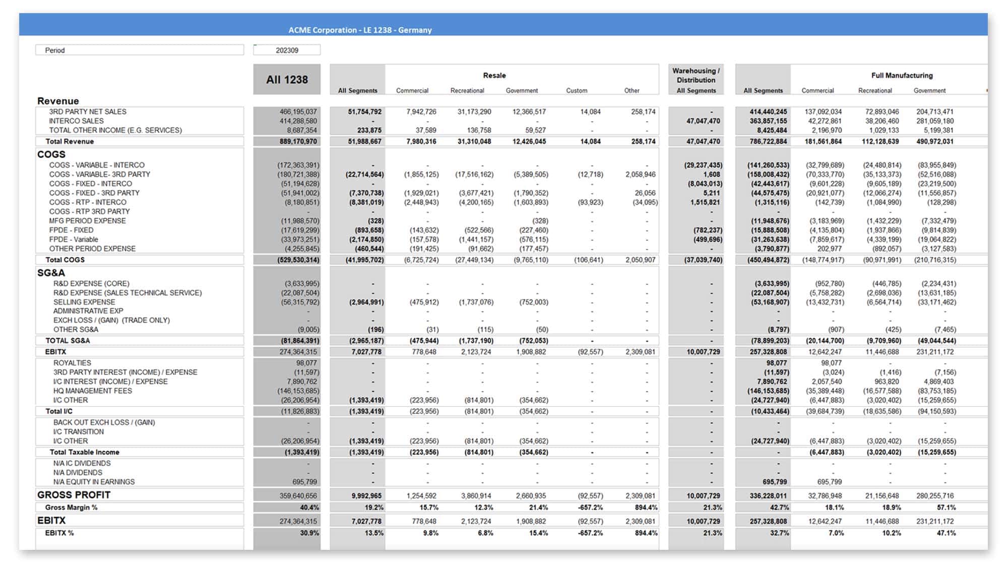Click HQ management fees value (146,153,685)

click(x=298, y=391)
